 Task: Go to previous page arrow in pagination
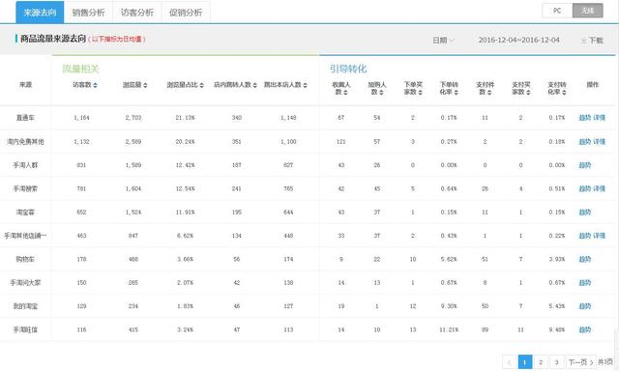click(x=509, y=362)
